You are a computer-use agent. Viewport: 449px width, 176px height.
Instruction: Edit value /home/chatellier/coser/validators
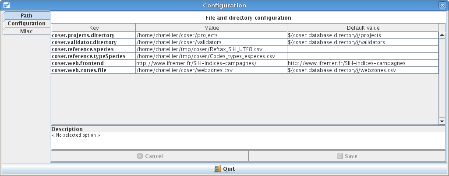[212, 42]
